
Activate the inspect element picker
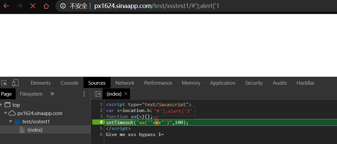pos(4,83)
